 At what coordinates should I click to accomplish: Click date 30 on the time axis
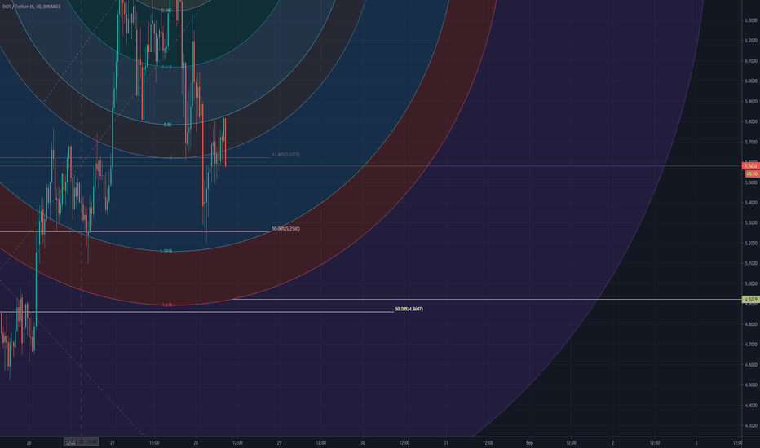click(x=363, y=442)
